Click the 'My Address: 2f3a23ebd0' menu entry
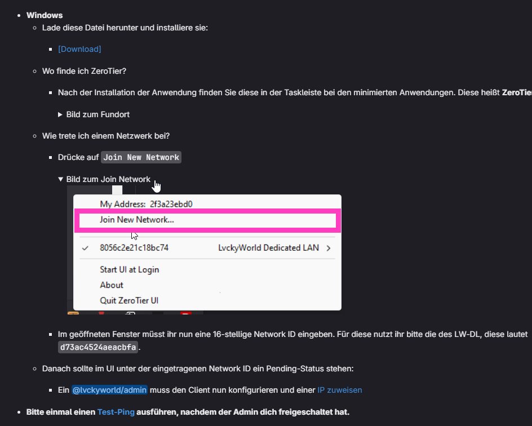 pos(146,204)
